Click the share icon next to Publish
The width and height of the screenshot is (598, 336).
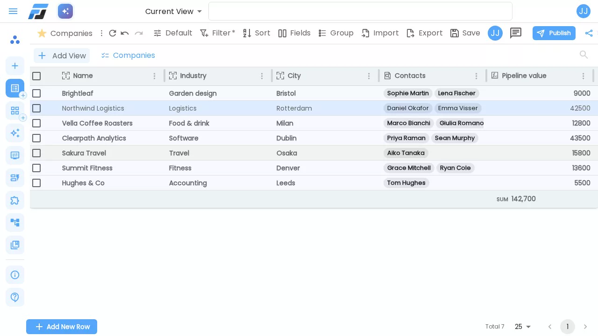click(x=589, y=33)
